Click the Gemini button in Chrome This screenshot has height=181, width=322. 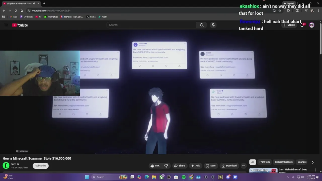coord(289,4)
